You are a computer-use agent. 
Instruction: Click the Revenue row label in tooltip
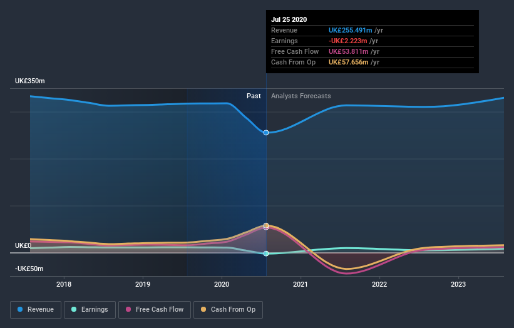click(284, 30)
